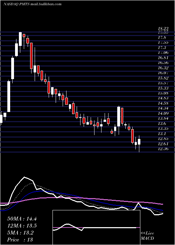
Task: Click the 16.81 price level label
Action: [x=163, y=58]
